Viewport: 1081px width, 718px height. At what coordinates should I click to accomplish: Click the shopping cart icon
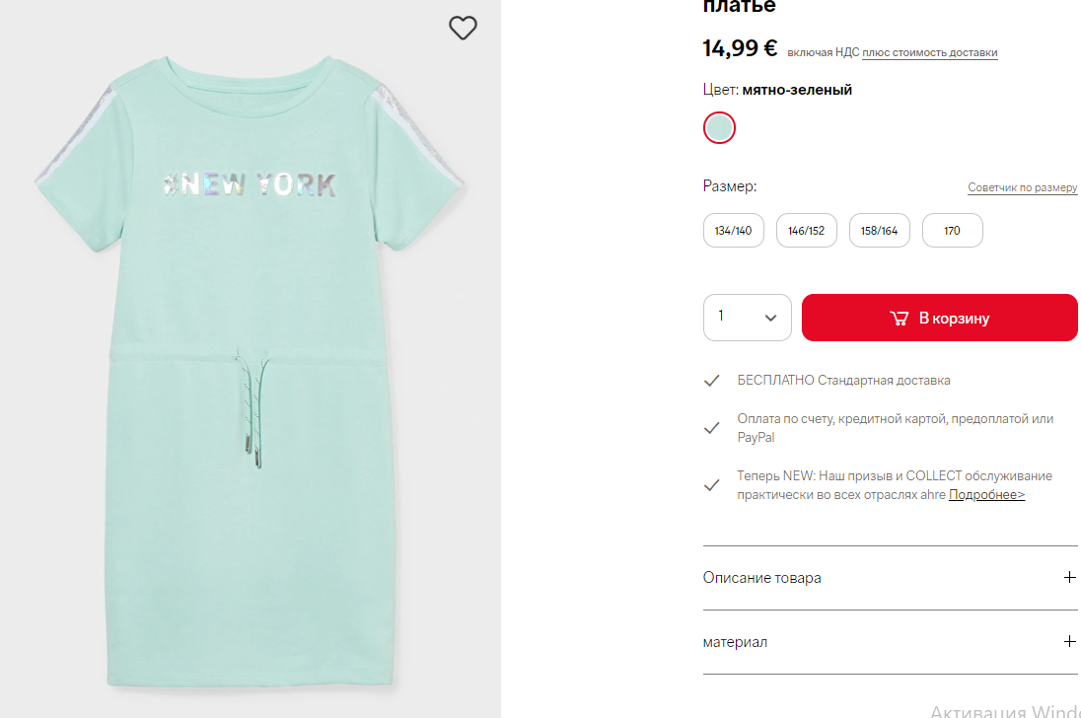899,319
